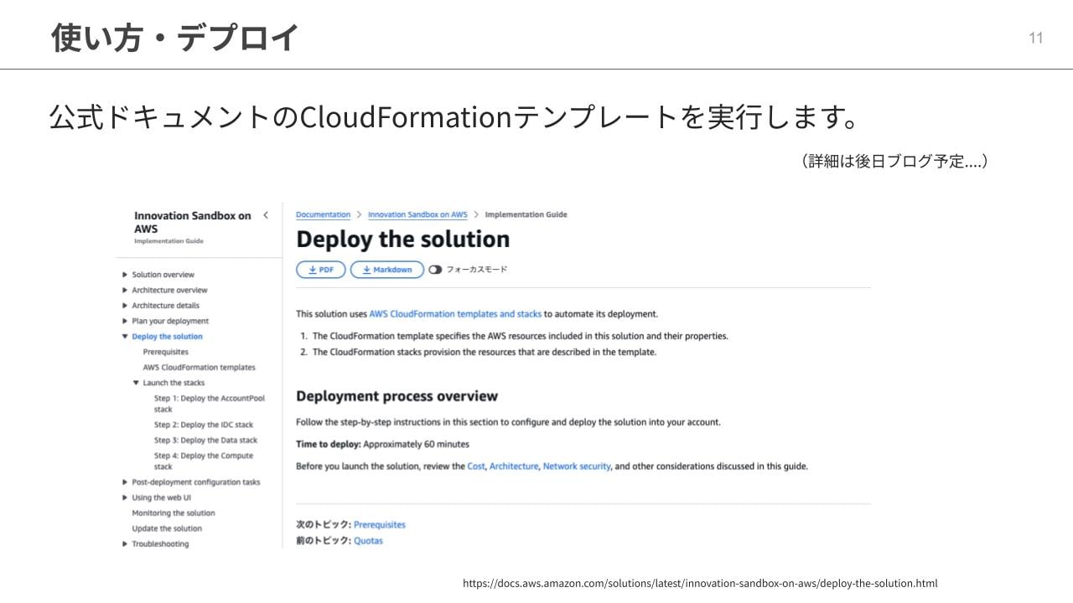Open AWS CloudFormation templates and stacks link
Viewport: 1073px width, 603px height.
click(455, 314)
